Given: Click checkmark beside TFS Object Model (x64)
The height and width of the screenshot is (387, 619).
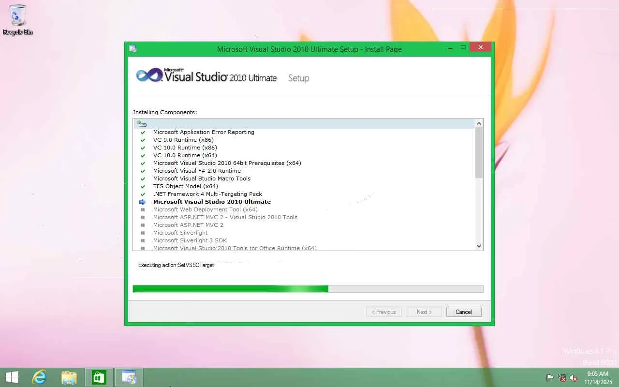Looking at the screenshot, I should (x=143, y=186).
